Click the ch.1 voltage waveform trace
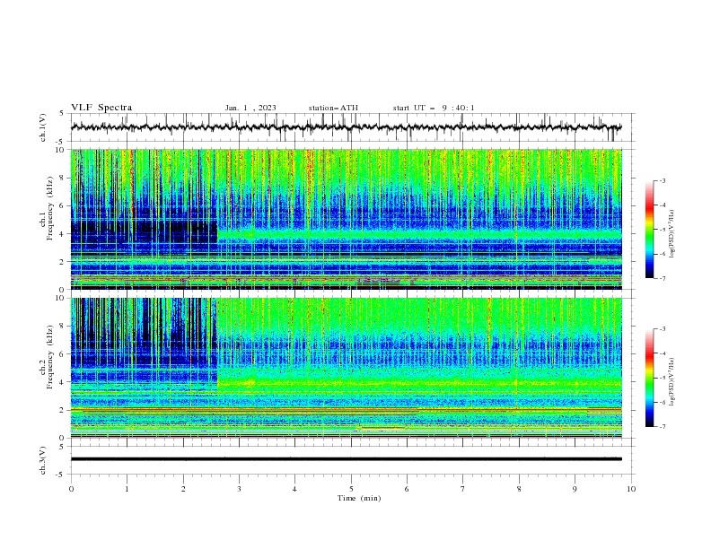 tap(347, 127)
